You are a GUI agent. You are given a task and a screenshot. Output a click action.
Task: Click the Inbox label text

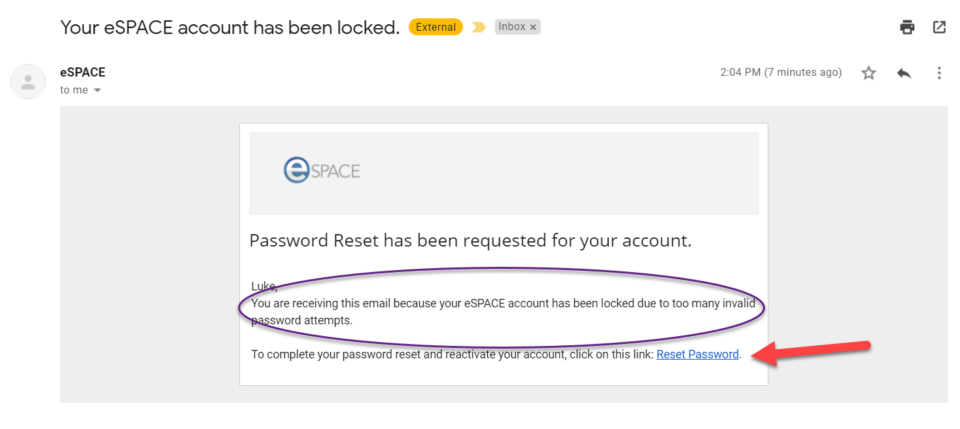[x=511, y=27]
